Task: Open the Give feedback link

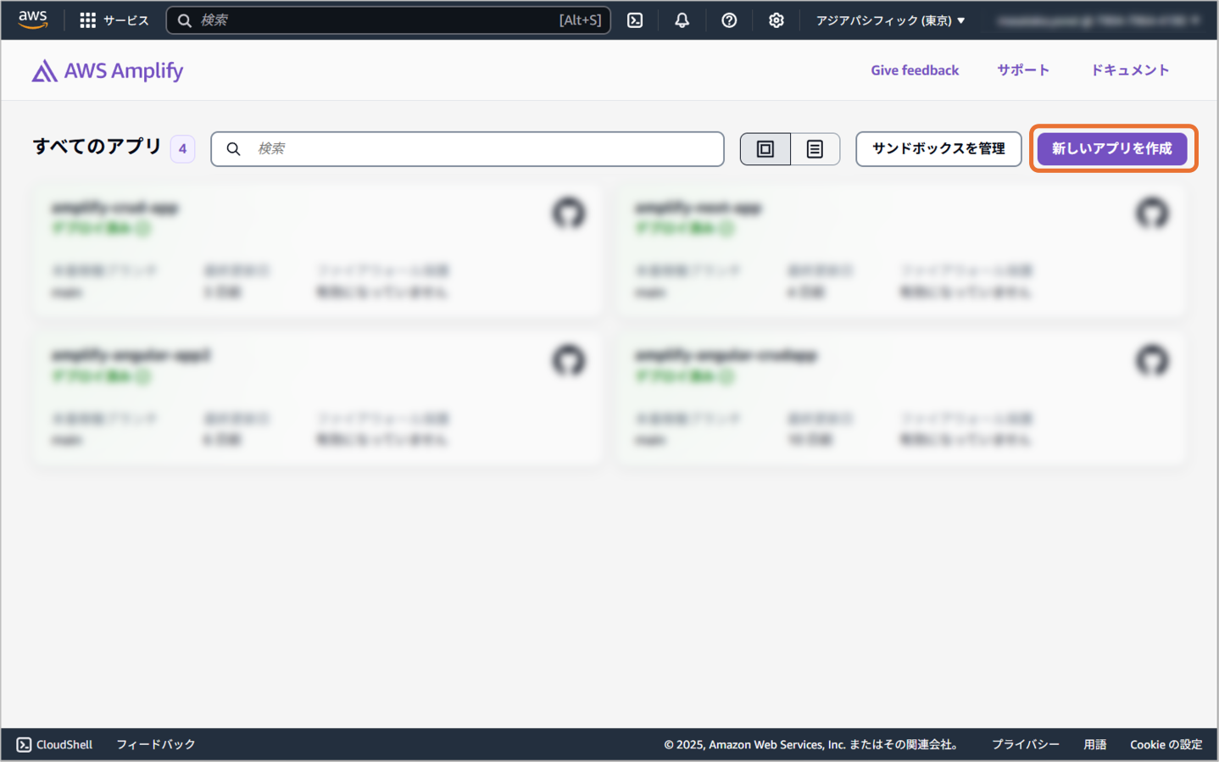Action: point(915,70)
